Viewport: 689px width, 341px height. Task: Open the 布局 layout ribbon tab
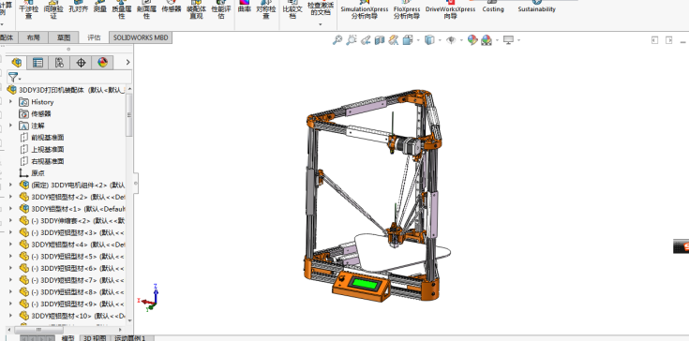point(33,37)
